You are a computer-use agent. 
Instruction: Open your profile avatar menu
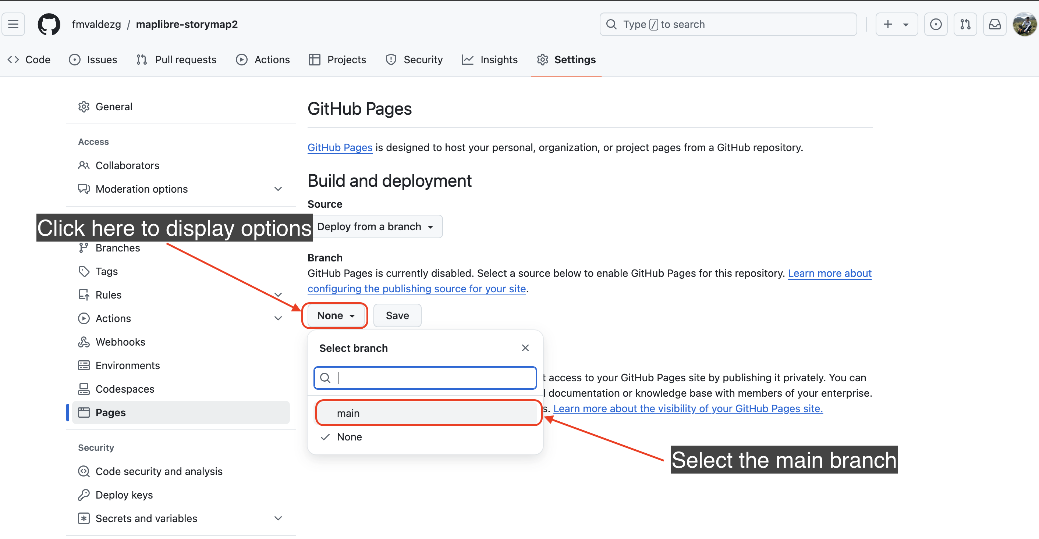(x=1025, y=24)
